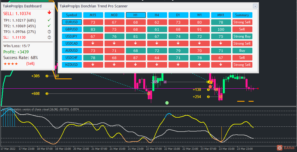Click the -365 stop-loss cross marker
The width and height of the screenshot is (297, 152).
(165, 82)
